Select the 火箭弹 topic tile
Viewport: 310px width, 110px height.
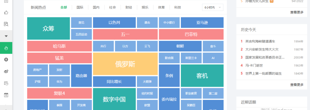[147, 82]
